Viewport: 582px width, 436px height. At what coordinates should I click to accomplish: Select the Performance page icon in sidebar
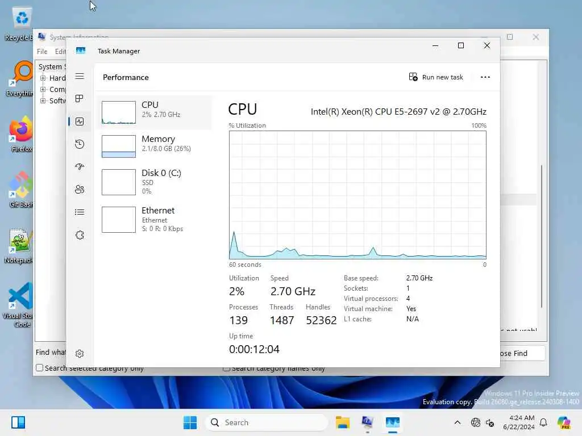tap(80, 121)
